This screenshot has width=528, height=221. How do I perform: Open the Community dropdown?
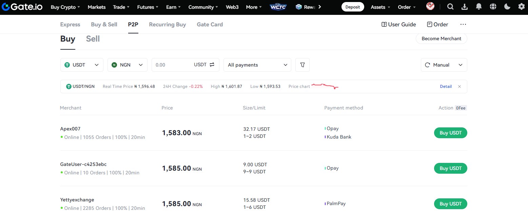click(x=203, y=7)
